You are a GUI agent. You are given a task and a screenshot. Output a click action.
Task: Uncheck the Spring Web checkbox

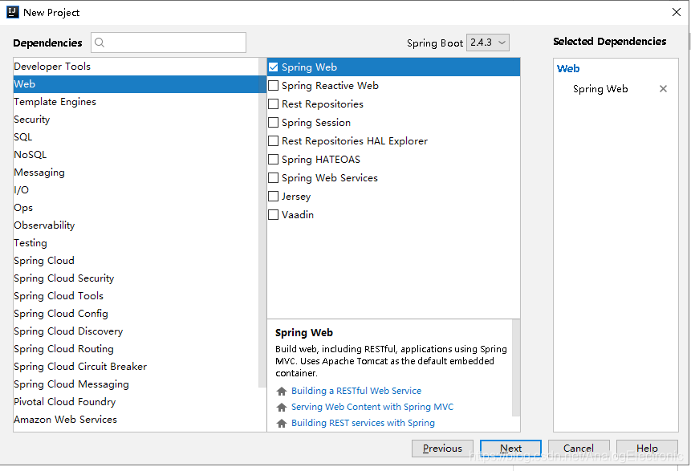(273, 67)
